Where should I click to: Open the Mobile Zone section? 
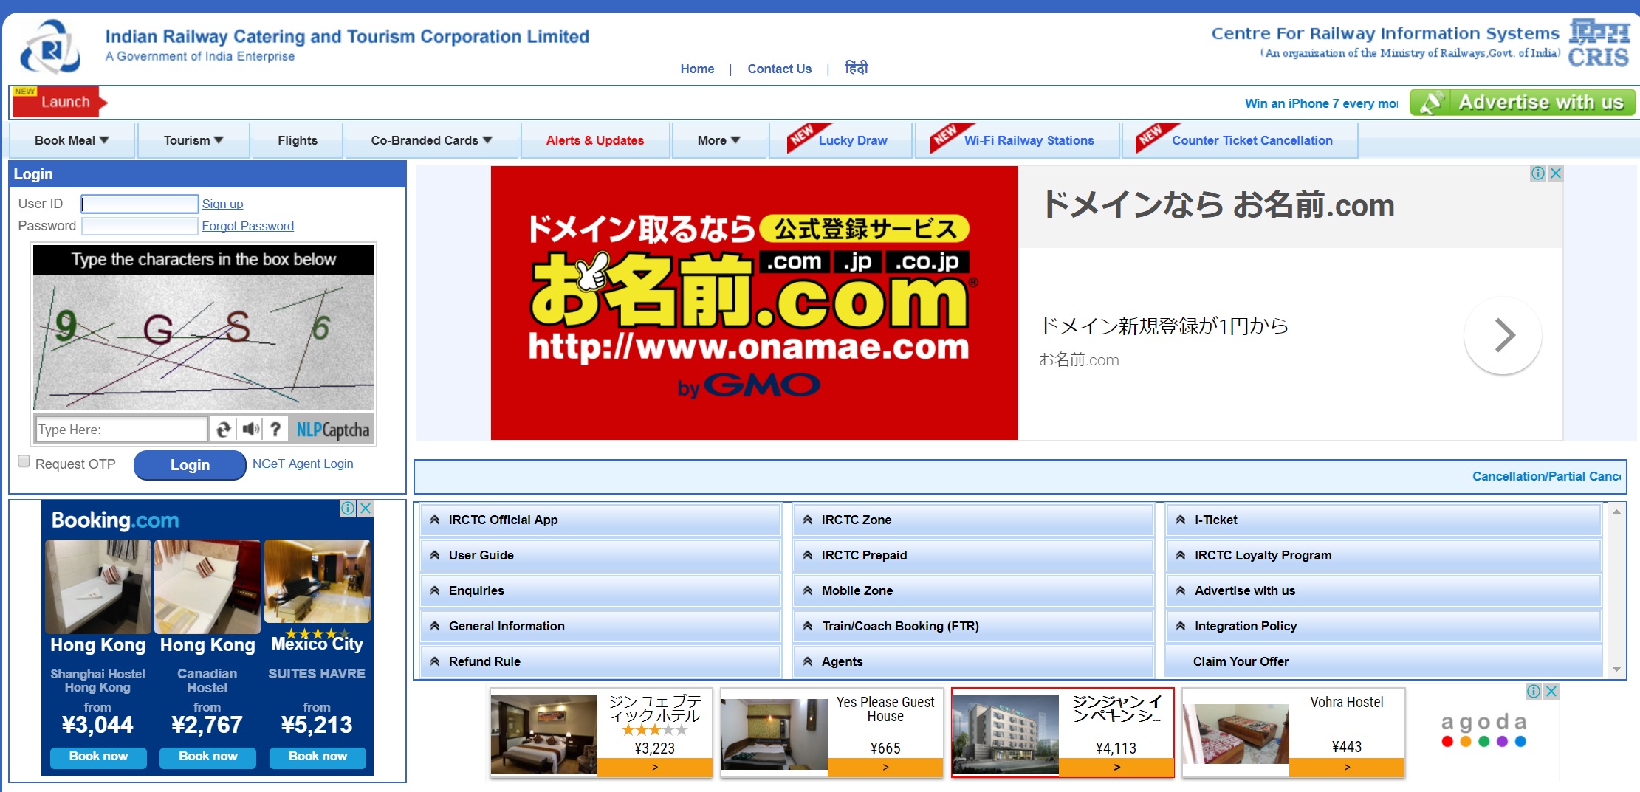(973, 590)
